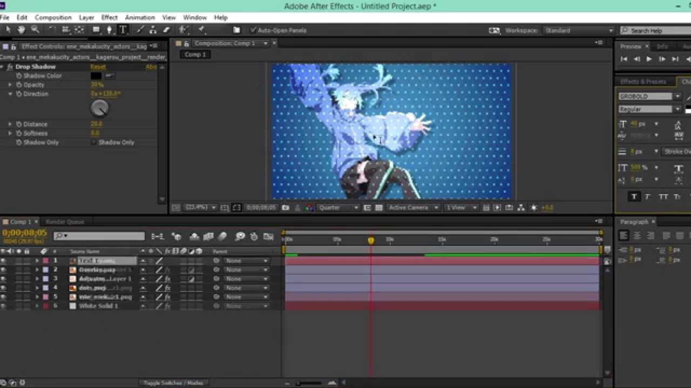691x388 pixels.
Task: Click the Play button in Preview panel
Action: (x=649, y=59)
